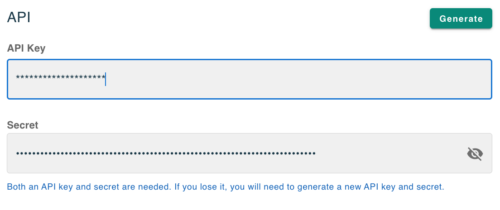Place cursor at end of API Key asterisks

click(106, 79)
